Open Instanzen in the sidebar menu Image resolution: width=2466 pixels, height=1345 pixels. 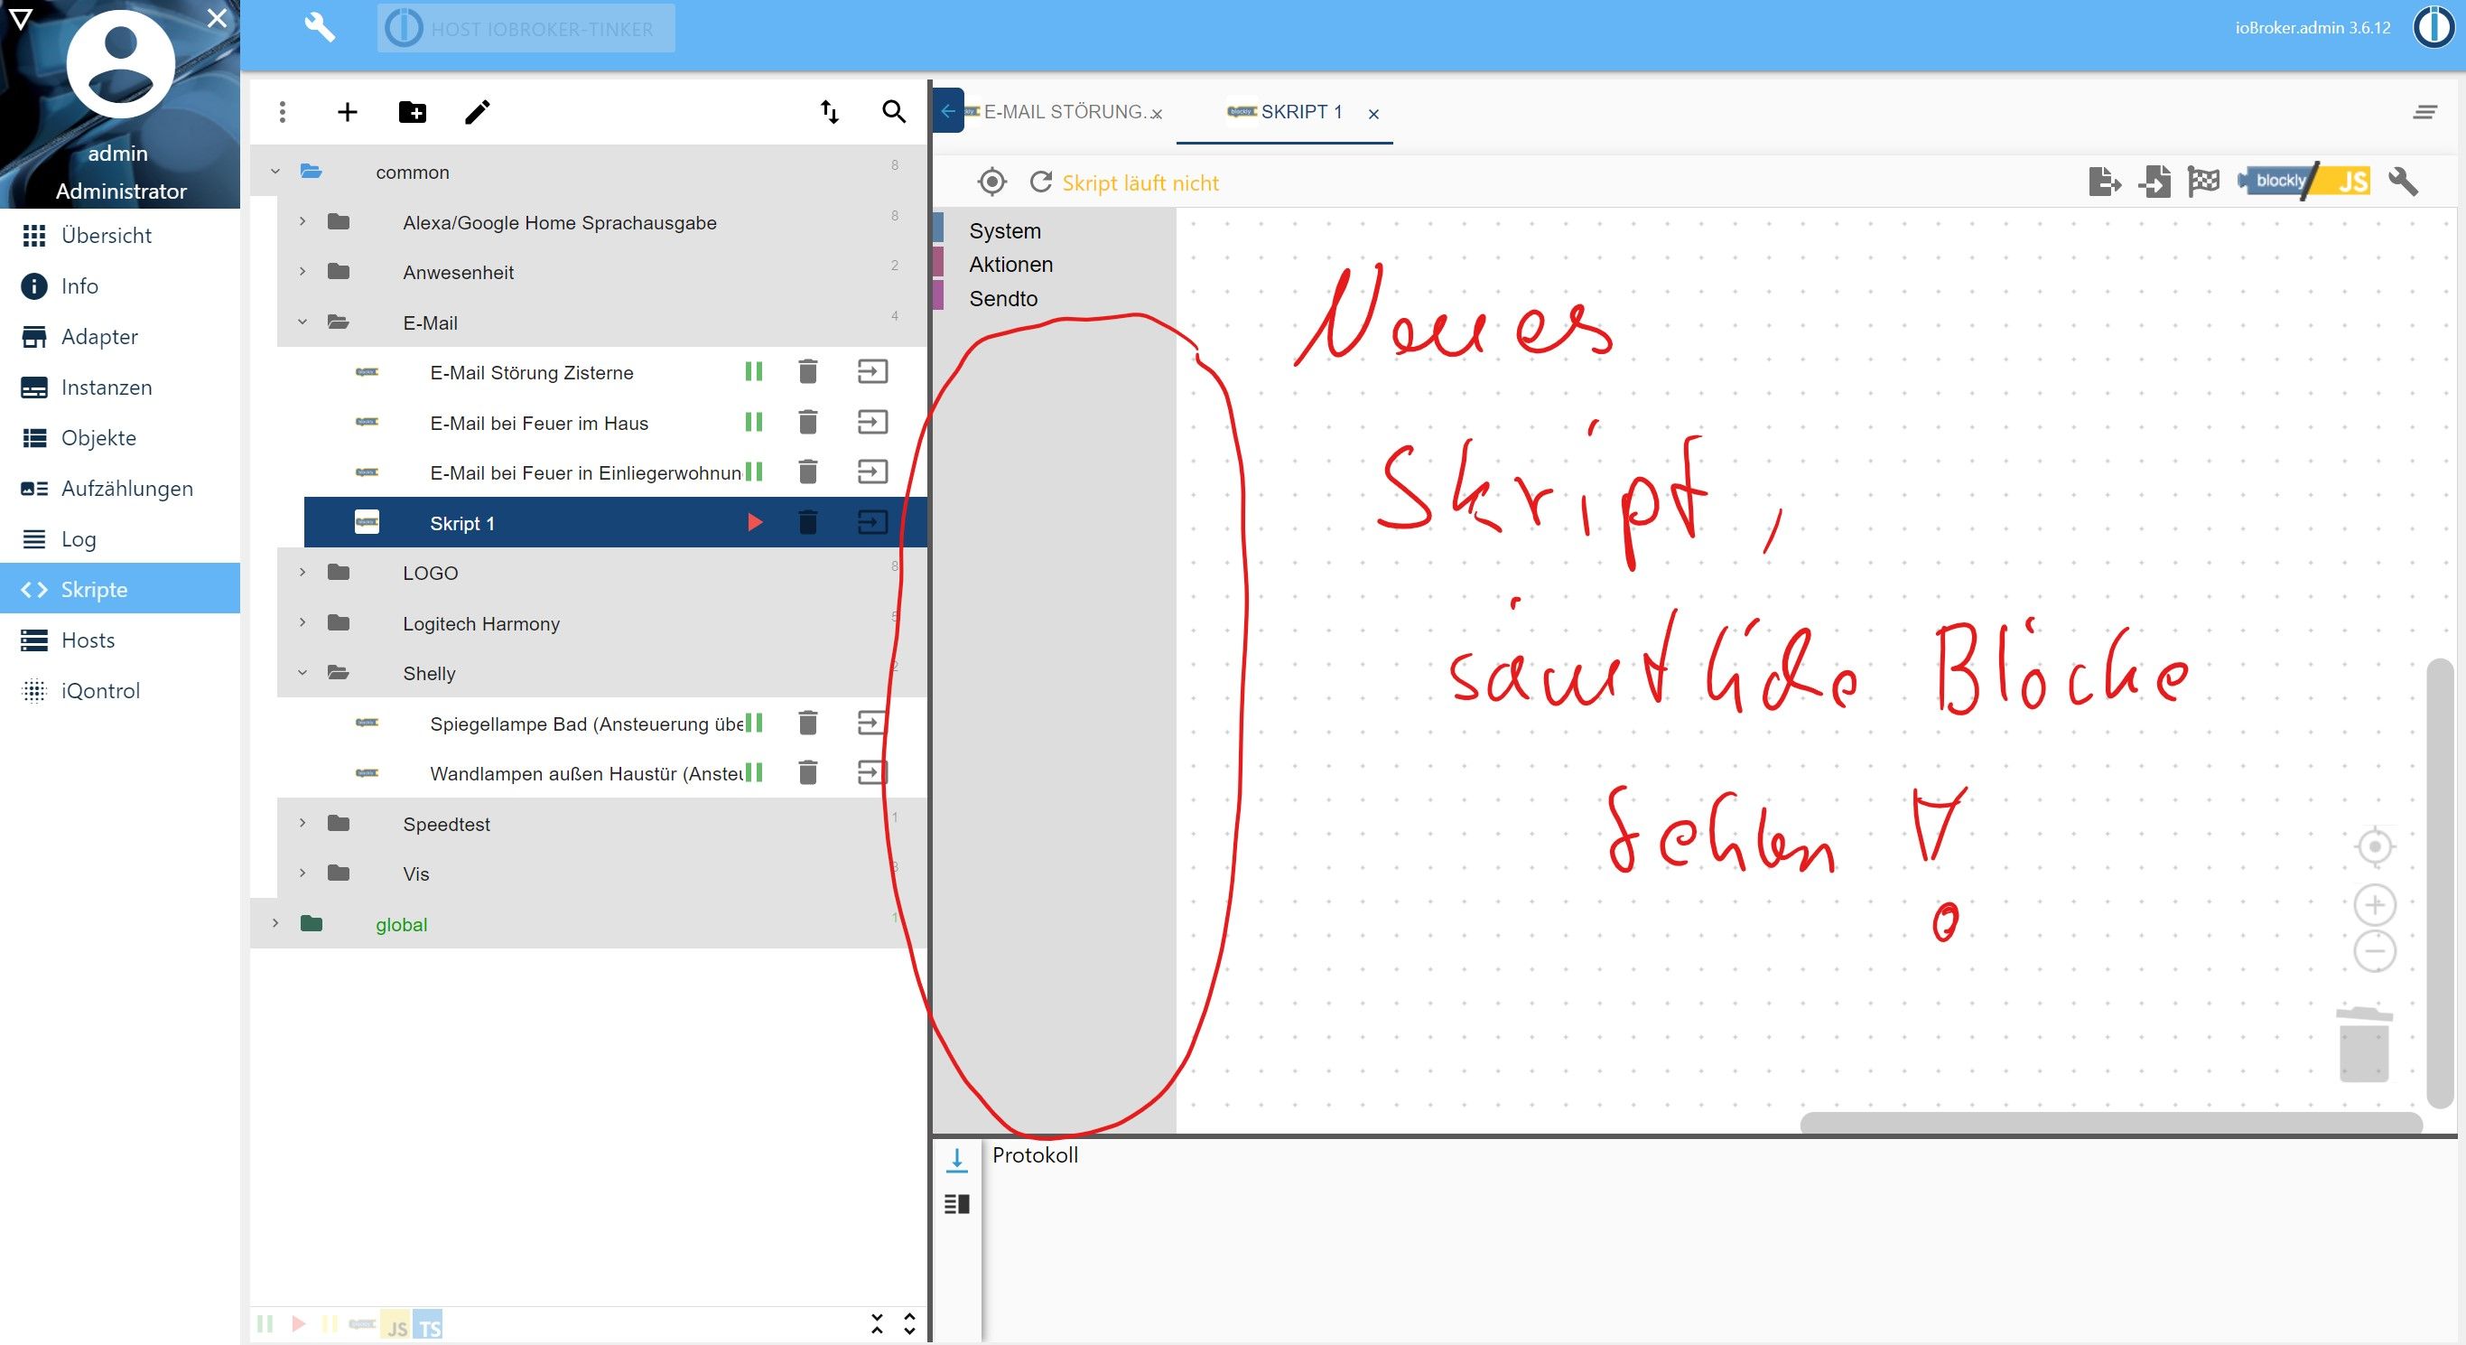[106, 387]
